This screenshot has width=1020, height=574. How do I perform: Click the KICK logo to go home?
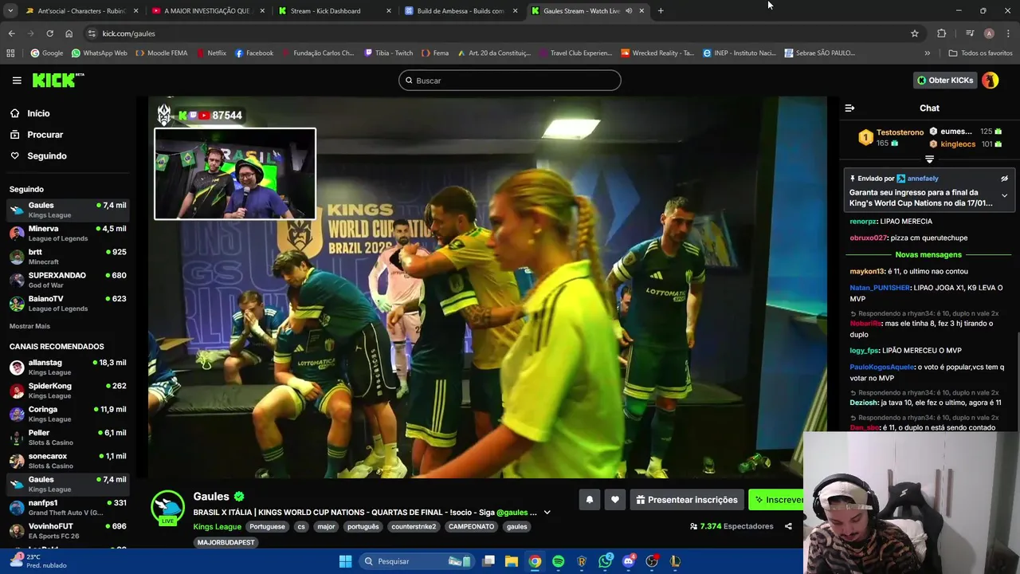coord(57,80)
